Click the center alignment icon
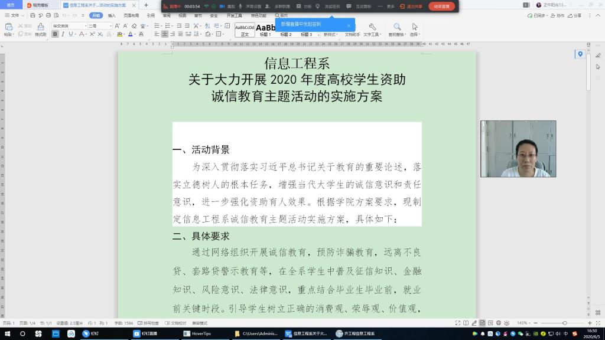This screenshot has width=605, height=340. click(165, 34)
